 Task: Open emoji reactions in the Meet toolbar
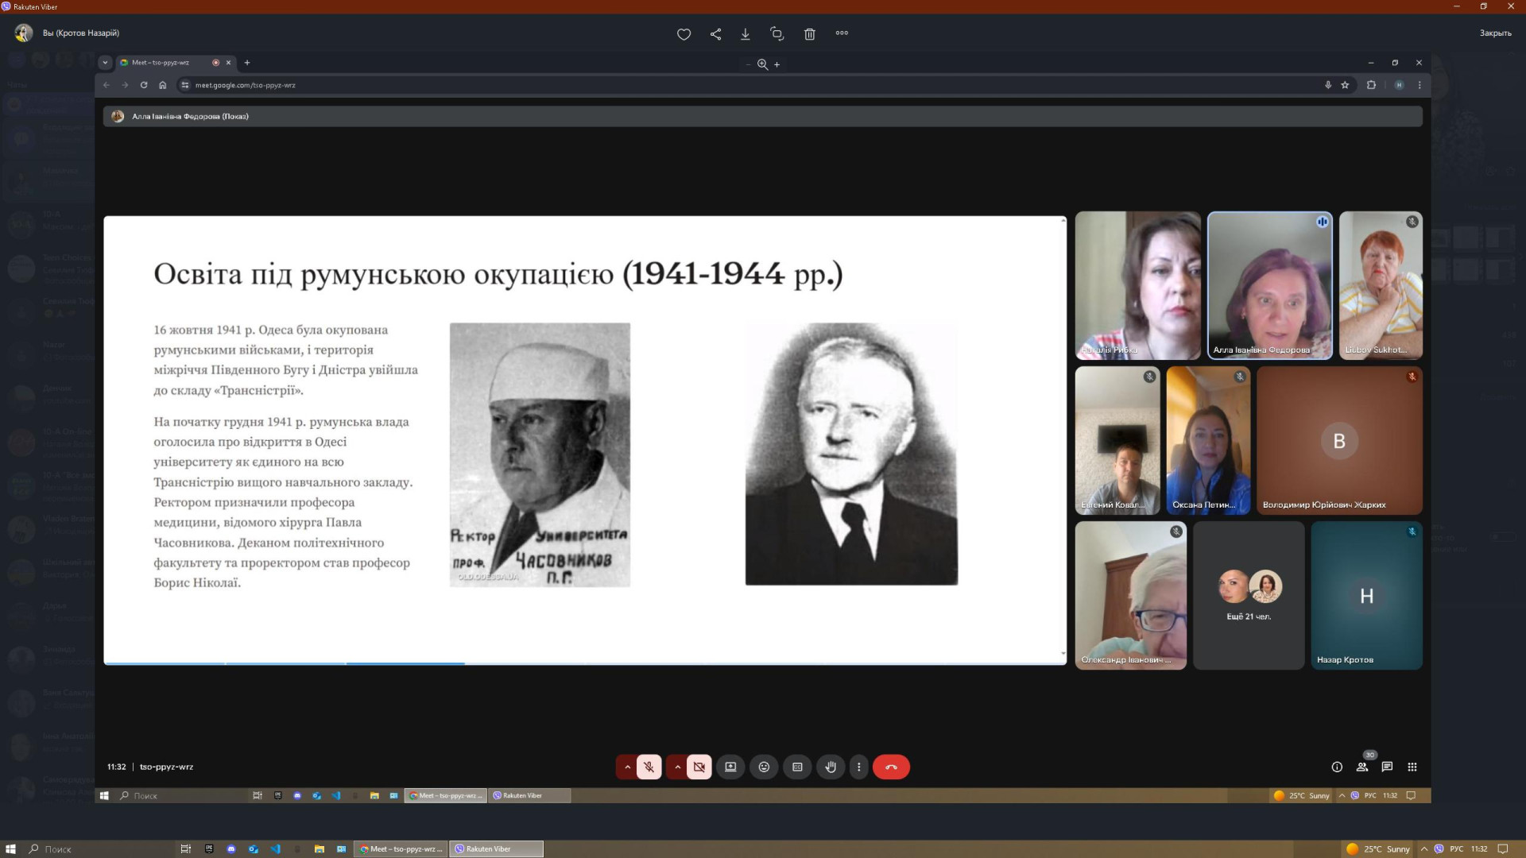pyautogui.click(x=764, y=767)
